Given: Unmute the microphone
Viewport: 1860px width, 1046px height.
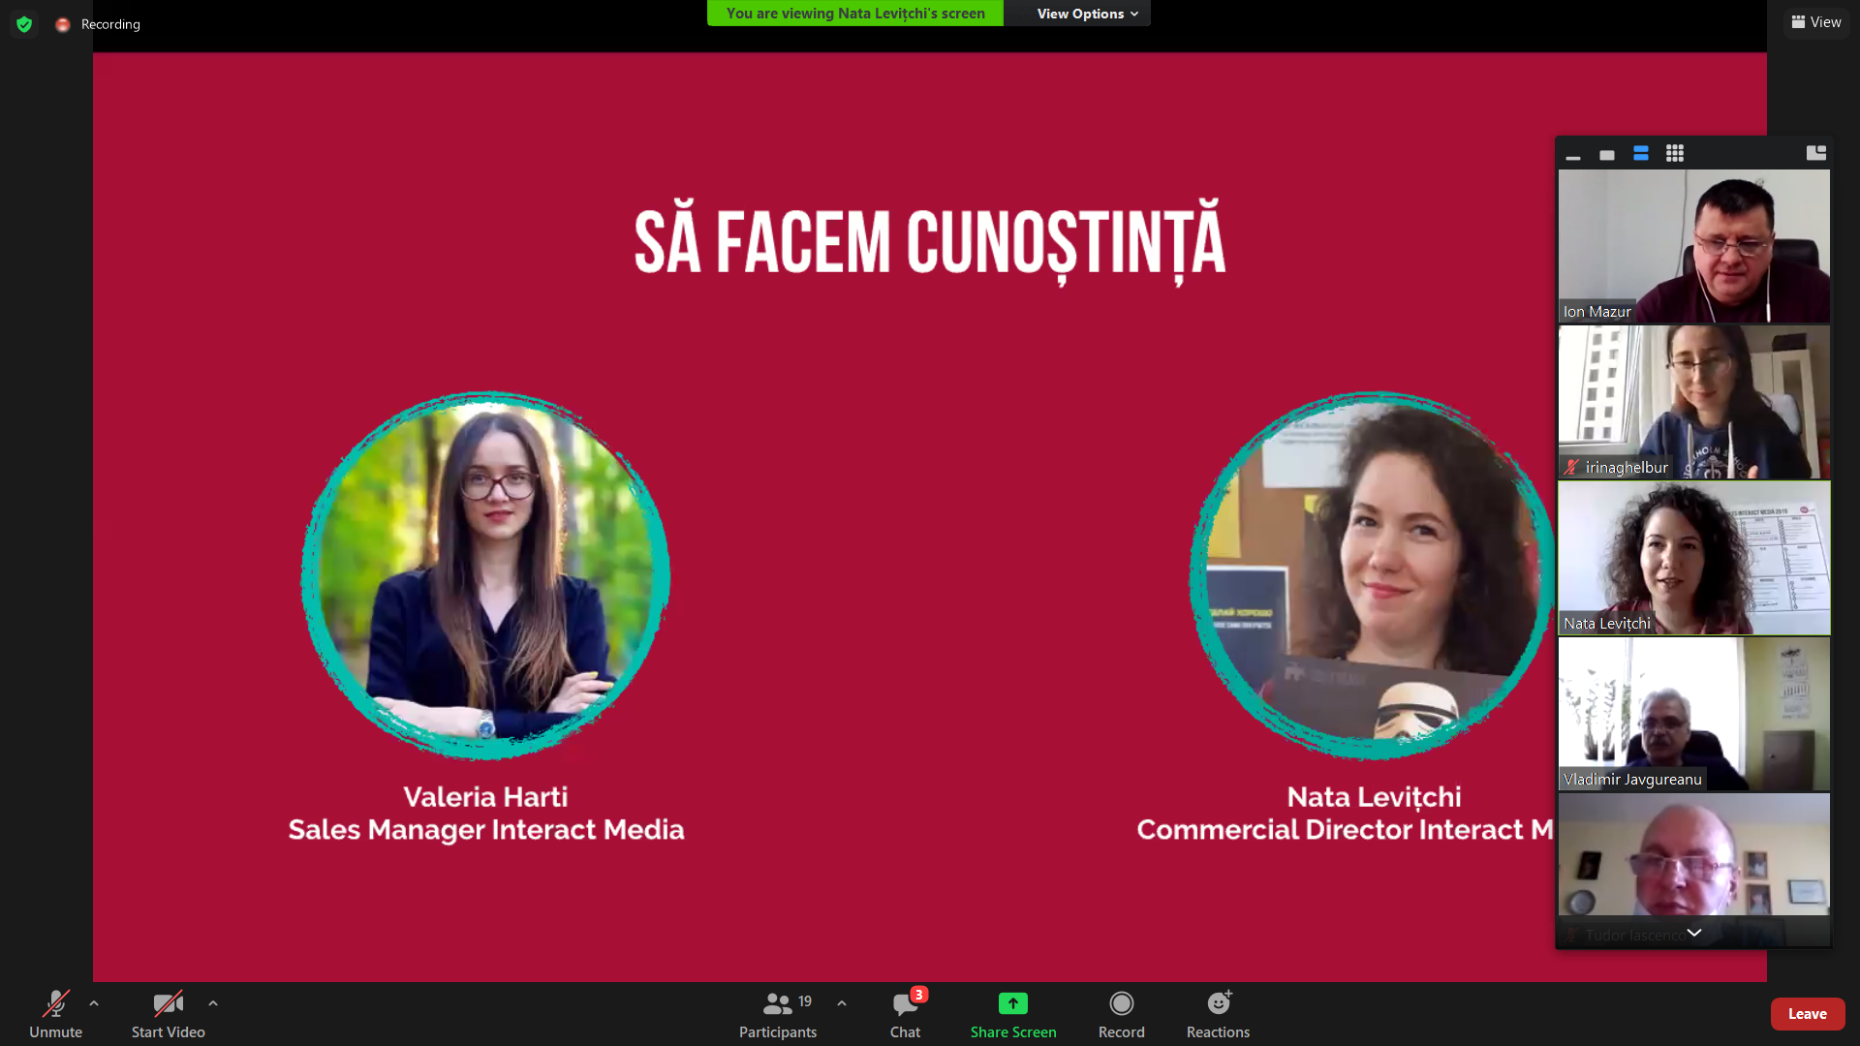Looking at the screenshot, I should (x=56, y=1014).
